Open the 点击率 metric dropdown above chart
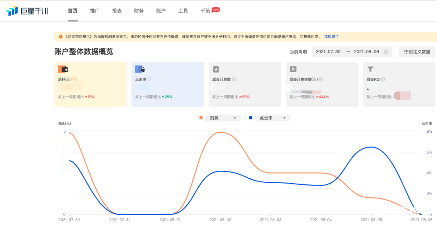This screenshot has height=230, width=437. (272, 118)
